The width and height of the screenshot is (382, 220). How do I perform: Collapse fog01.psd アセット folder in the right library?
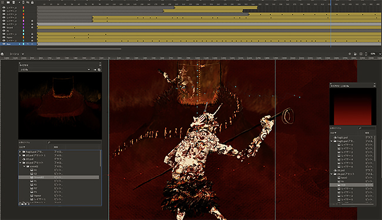(331, 141)
